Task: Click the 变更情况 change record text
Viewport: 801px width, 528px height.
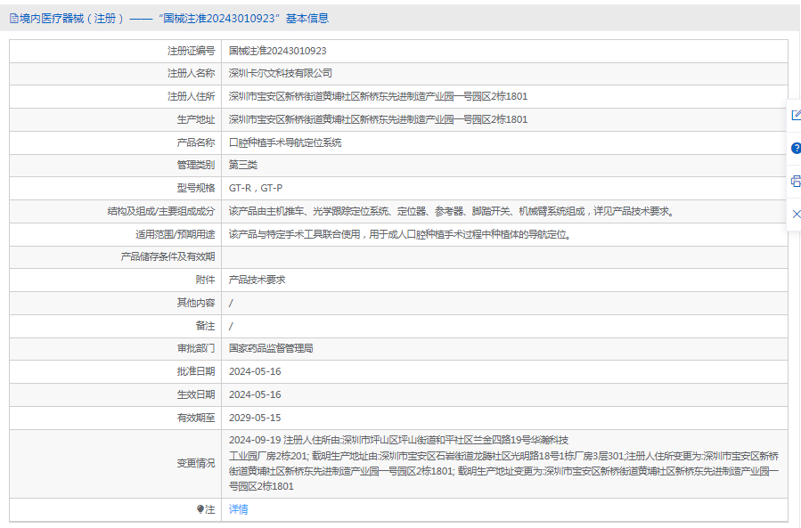Action: 503,463
